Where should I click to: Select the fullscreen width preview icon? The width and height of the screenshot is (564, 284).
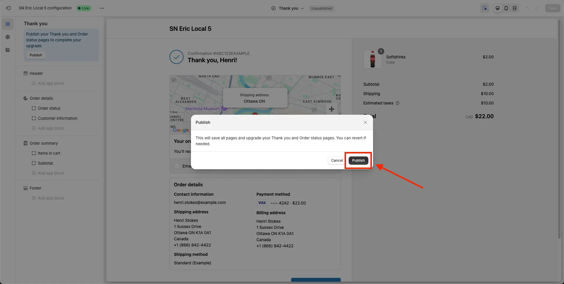click(x=515, y=8)
